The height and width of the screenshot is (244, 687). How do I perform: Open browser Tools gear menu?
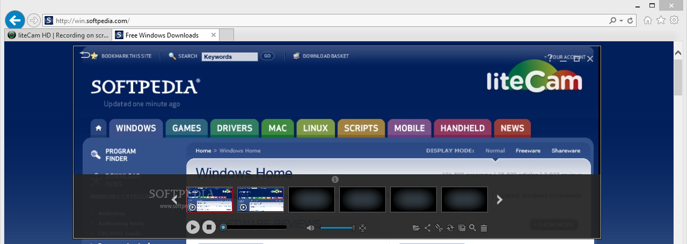[674, 20]
